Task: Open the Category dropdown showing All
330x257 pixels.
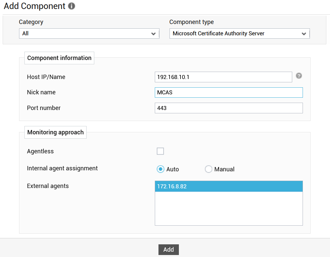Action: click(x=89, y=34)
